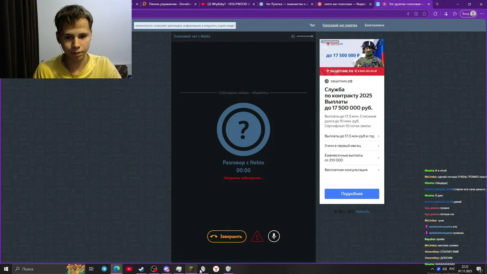Open a new browser tab

pos(437,4)
